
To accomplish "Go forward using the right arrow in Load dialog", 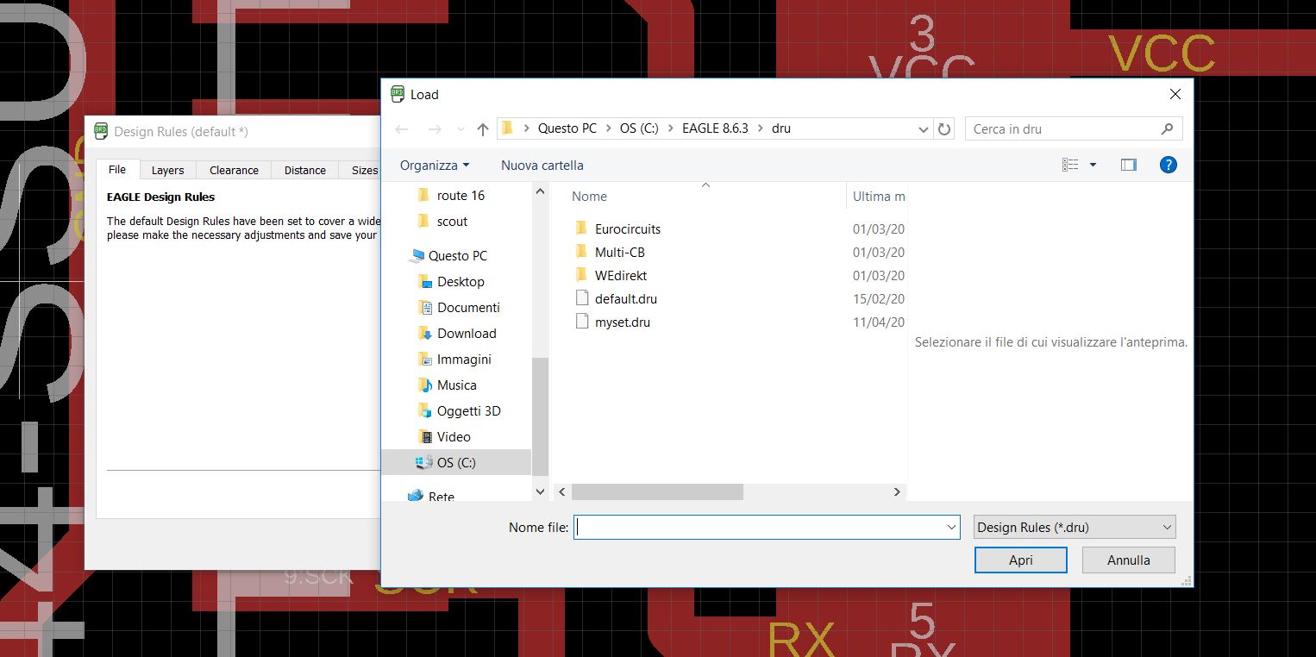I will pyautogui.click(x=435, y=129).
